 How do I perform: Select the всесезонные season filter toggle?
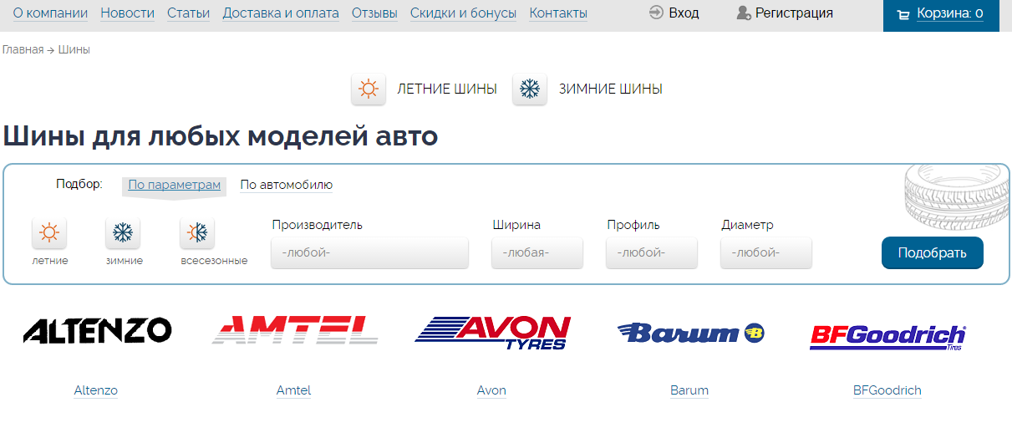click(197, 232)
